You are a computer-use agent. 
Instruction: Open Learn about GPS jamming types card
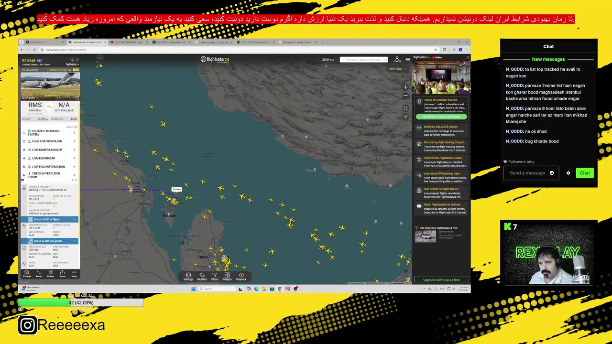tap(441, 177)
